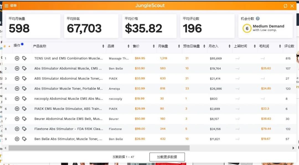Click the 评论数 column header
Viewport: 299px width, 165px height.
tap(289, 46)
